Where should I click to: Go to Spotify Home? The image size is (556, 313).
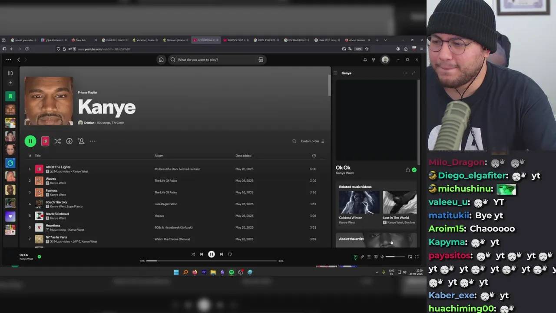click(x=161, y=60)
